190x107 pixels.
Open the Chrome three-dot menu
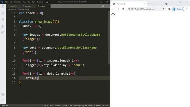pos(187,9)
